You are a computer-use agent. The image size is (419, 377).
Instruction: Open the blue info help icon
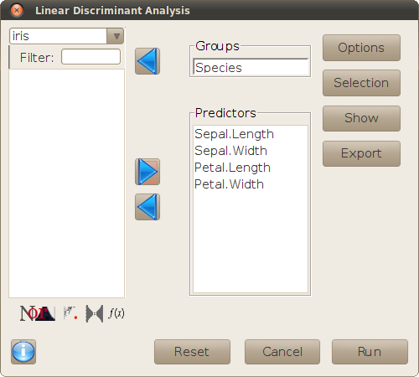tap(23, 352)
